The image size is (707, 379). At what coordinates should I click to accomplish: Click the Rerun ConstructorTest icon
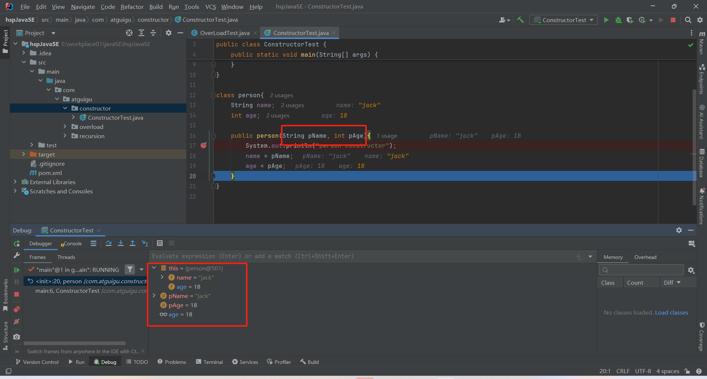click(x=17, y=243)
